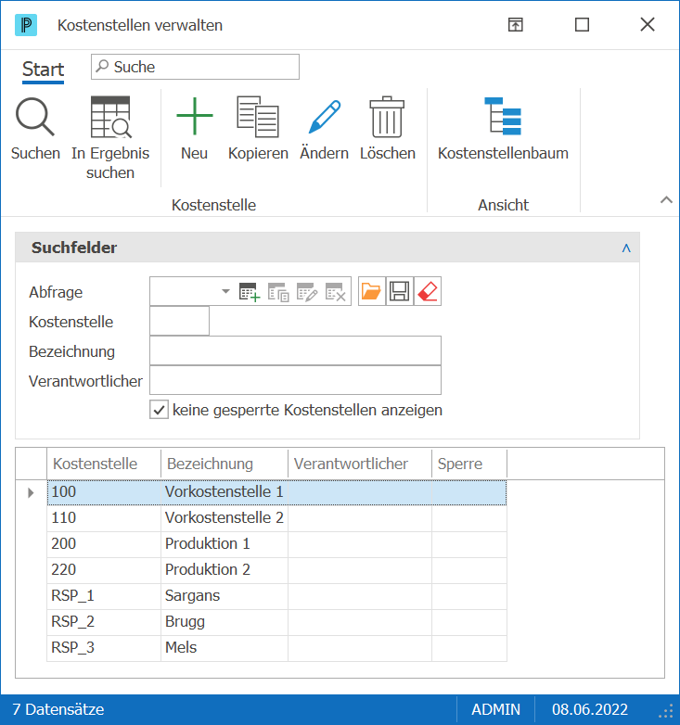Click the Suchfelder panel title
The height and width of the screenshot is (725, 680).
coord(74,248)
